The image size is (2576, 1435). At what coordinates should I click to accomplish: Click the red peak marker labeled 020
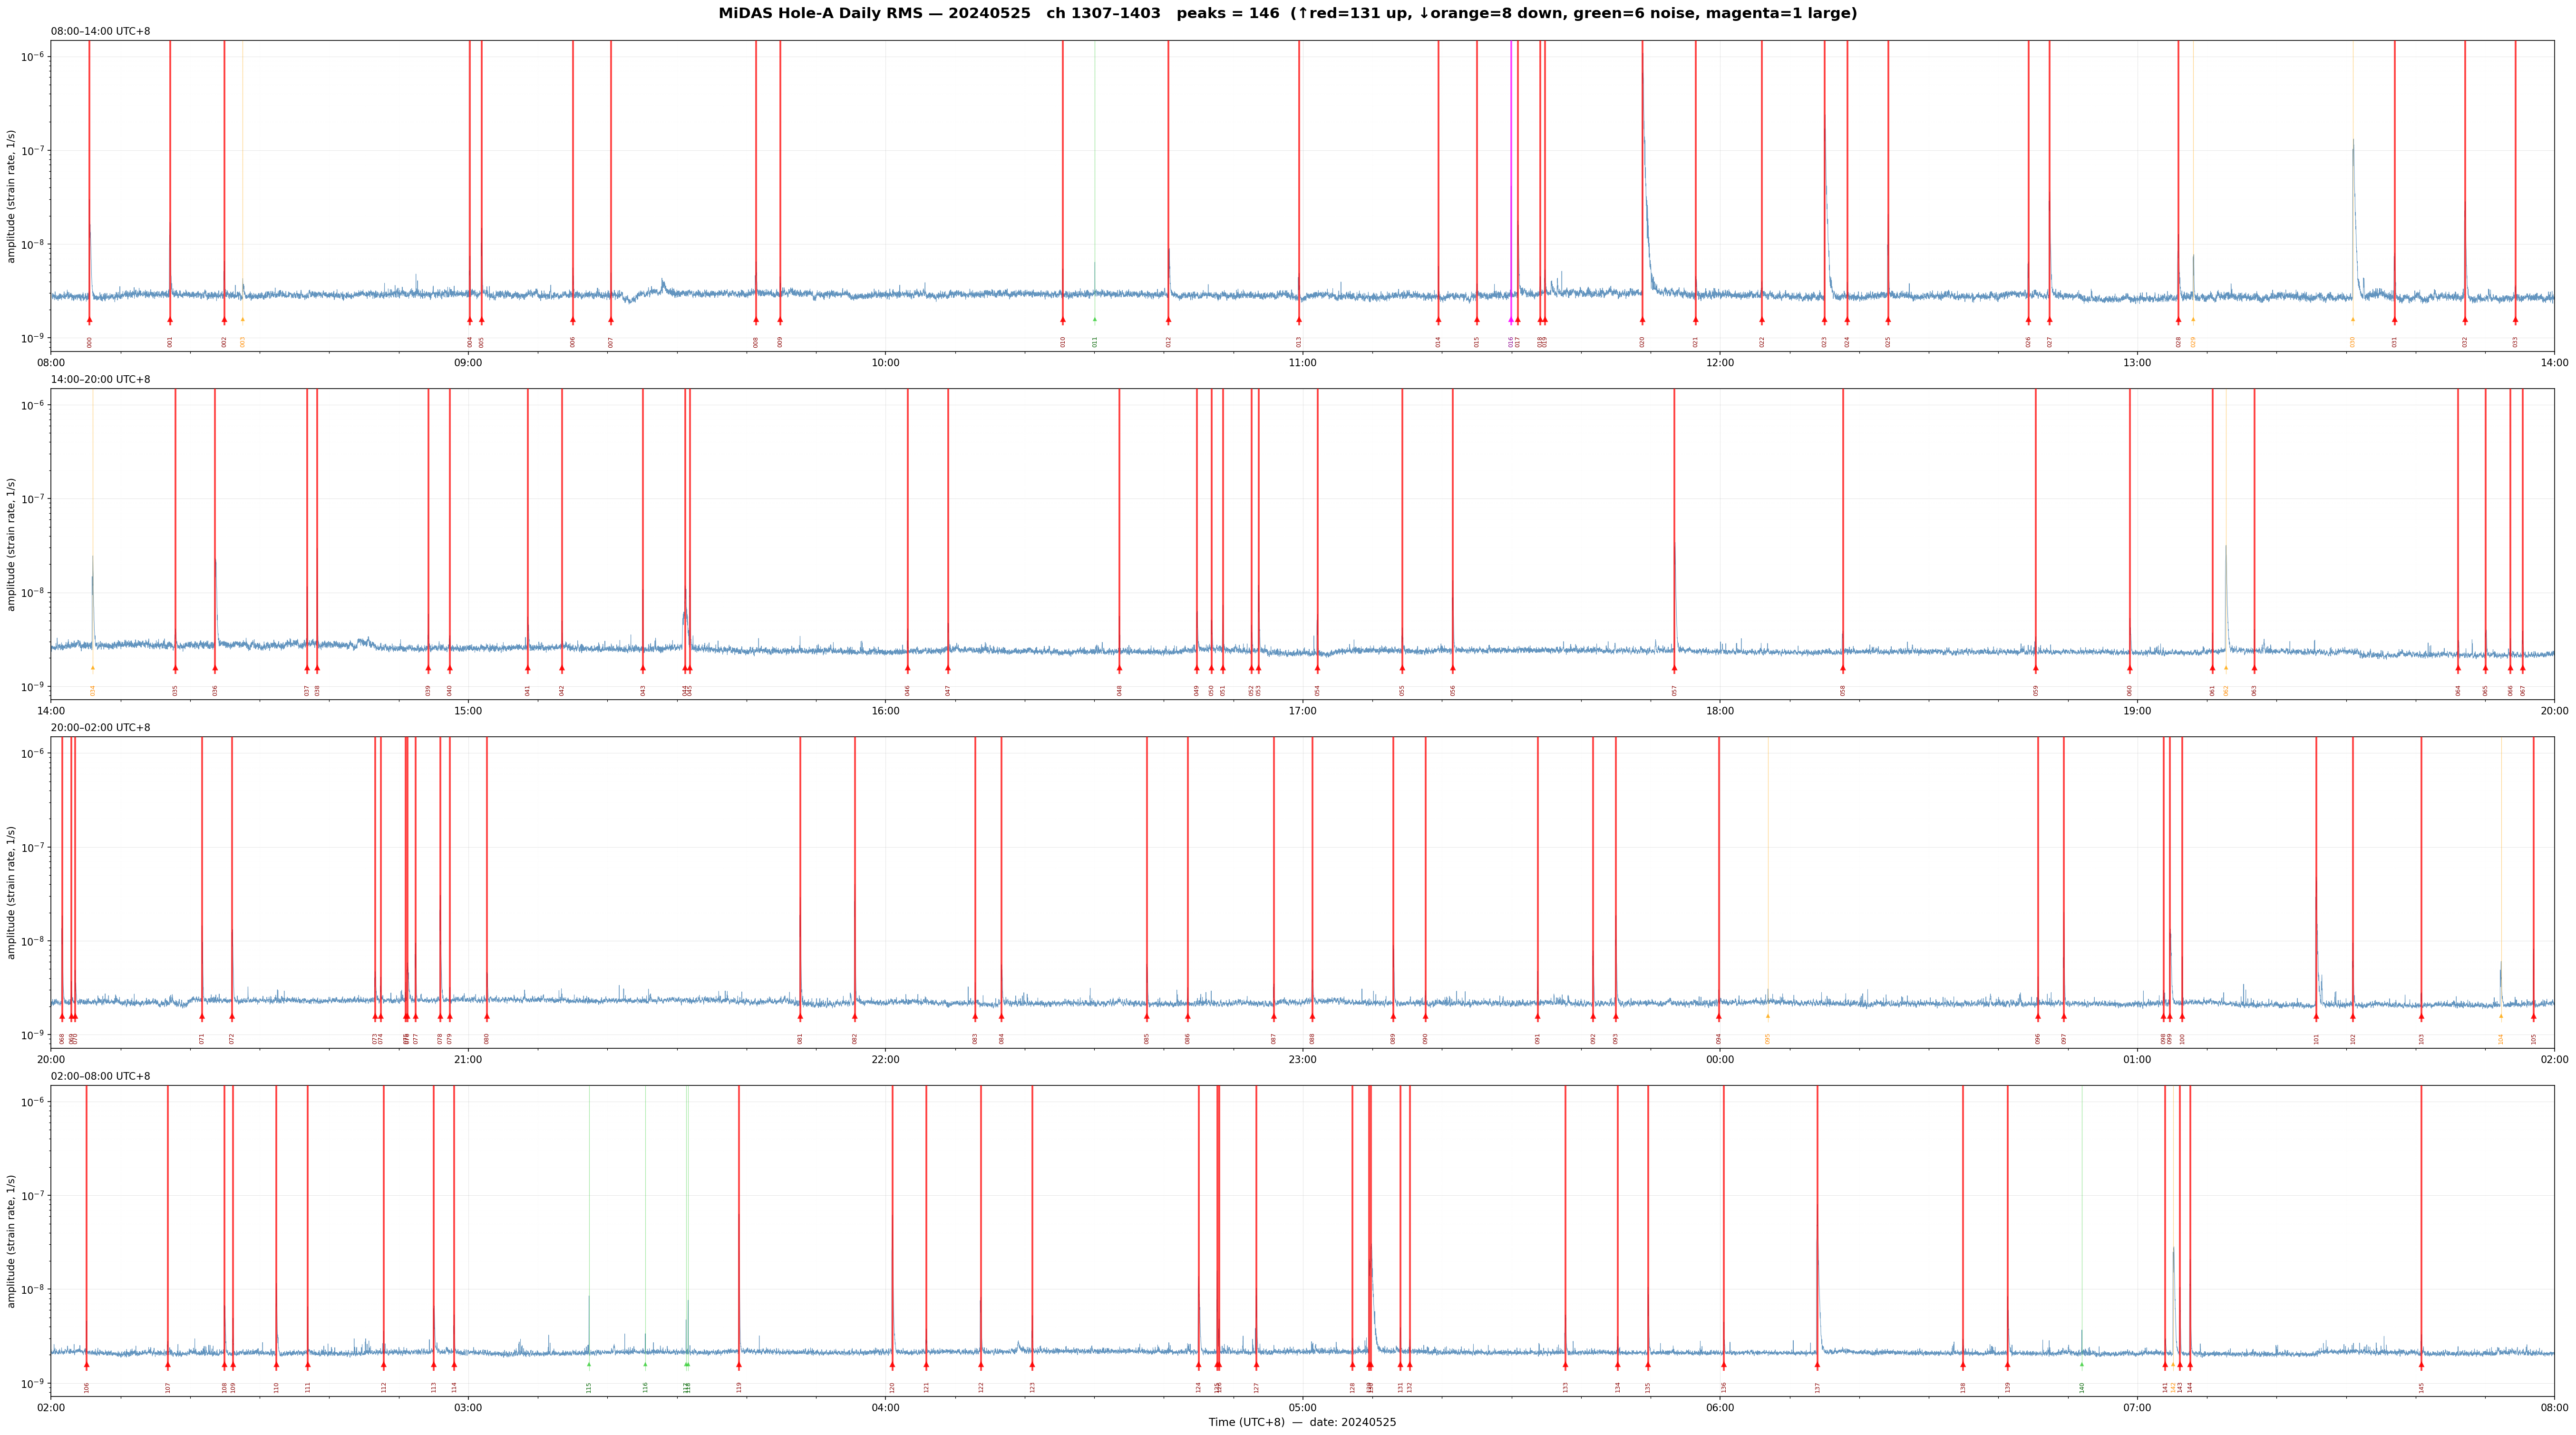pyautogui.click(x=1642, y=320)
